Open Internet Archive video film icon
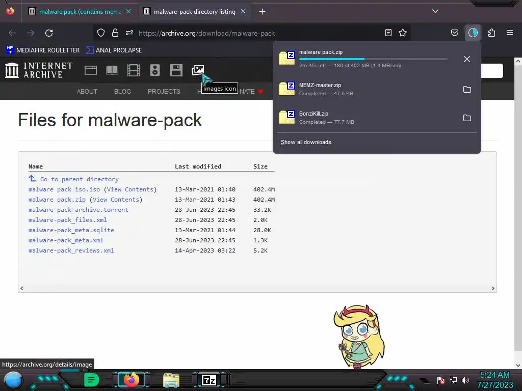Image resolution: width=522 pixels, height=391 pixels. click(x=133, y=70)
